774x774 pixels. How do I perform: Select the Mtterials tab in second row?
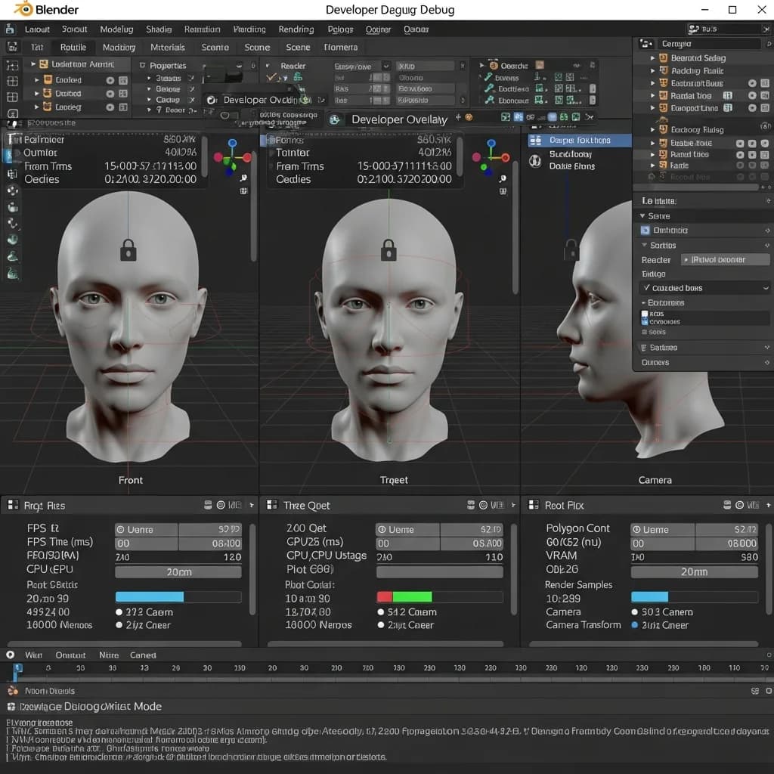tap(167, 48)
